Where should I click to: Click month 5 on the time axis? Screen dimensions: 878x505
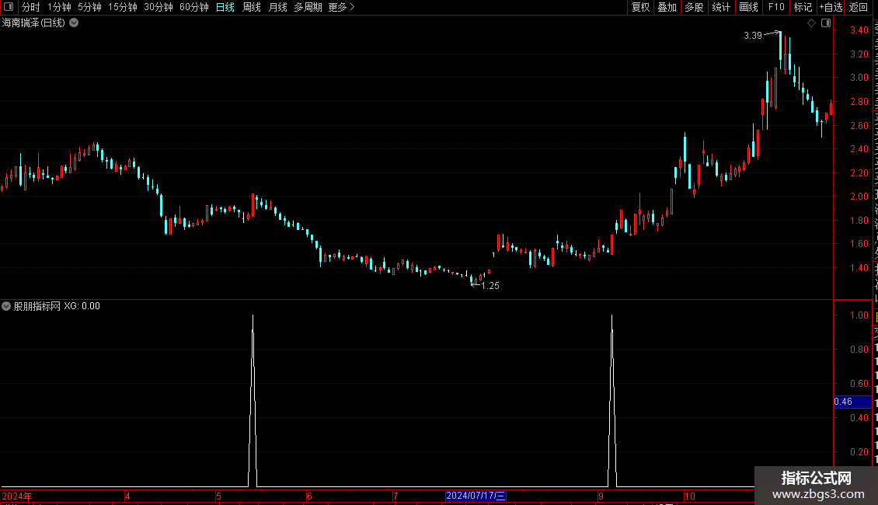(x=218, y=496)
